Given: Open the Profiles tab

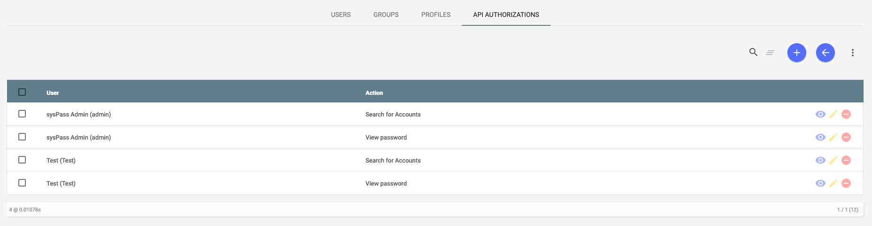Looking at the screenshot, I should [436, 15].
